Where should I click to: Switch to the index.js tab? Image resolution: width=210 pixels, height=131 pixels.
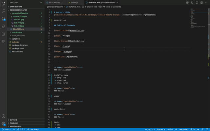tap(74, 2)
